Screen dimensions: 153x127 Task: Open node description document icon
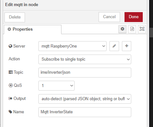point(132,29)
